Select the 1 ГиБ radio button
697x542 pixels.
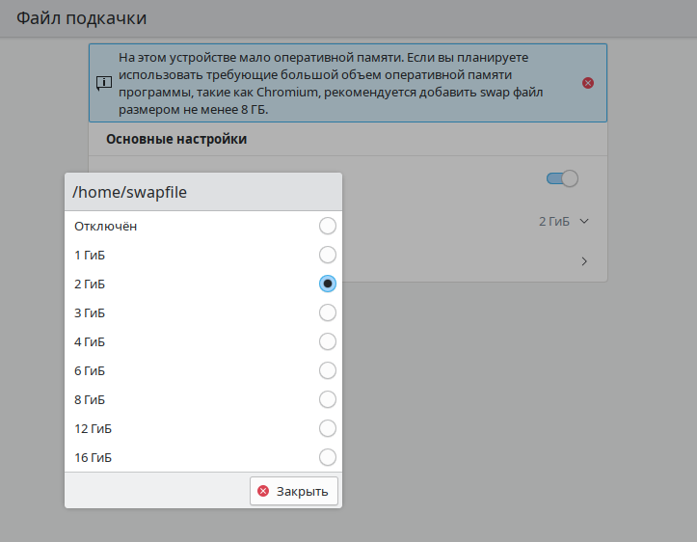click(328, 255)
